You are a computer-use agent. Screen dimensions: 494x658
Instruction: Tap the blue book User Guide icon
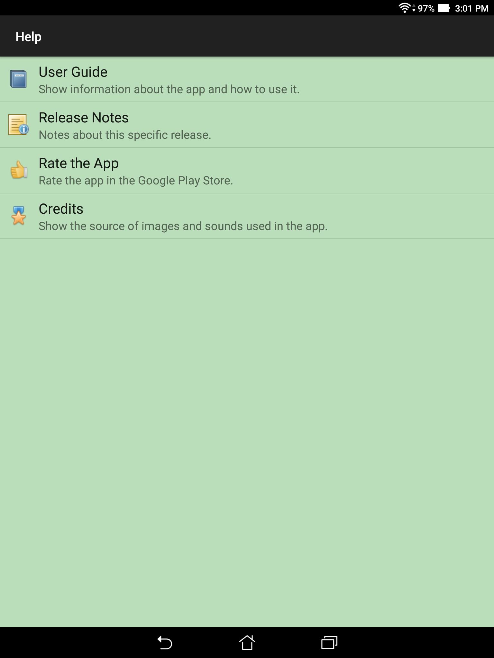(x=18, y=79)
